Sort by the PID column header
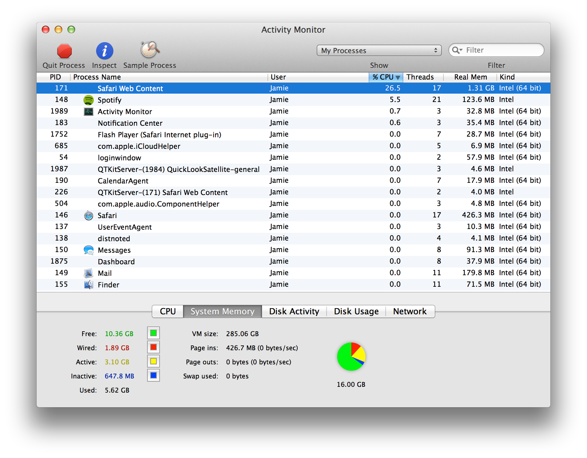The image size is (587, 458). (55, 77)
